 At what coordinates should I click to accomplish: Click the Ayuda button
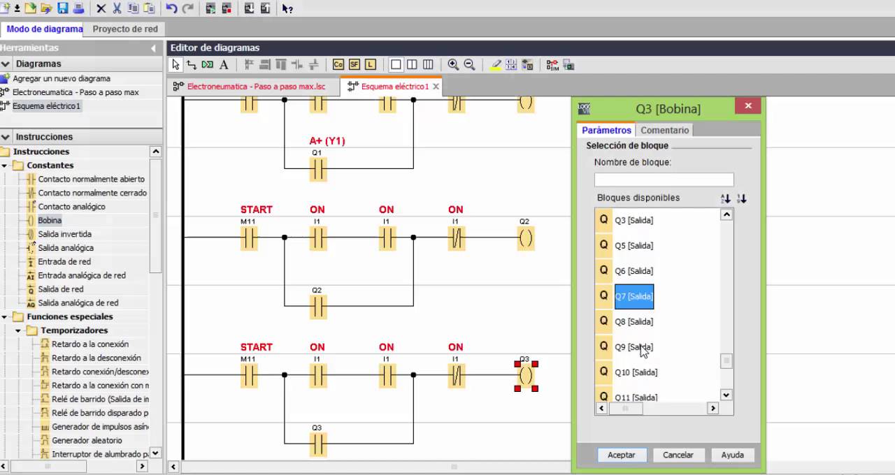(x=733, y=455)
